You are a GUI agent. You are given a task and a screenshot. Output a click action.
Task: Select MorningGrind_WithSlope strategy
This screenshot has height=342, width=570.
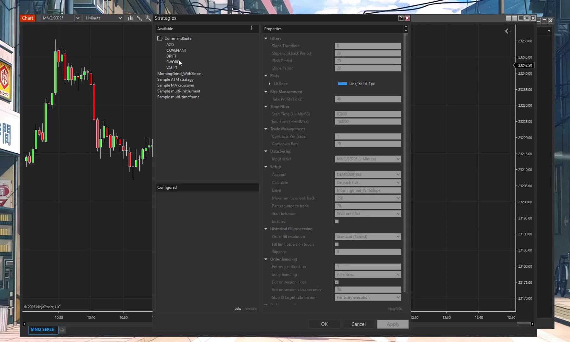point(179,73)
